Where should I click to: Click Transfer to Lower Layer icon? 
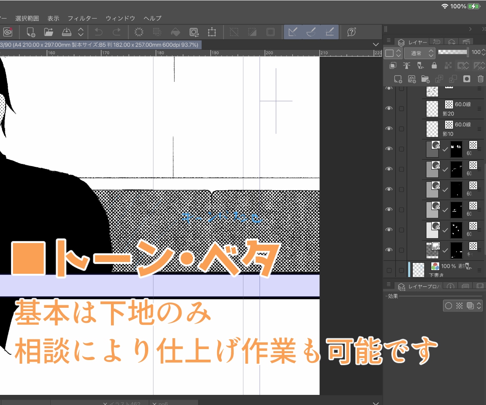439,79
